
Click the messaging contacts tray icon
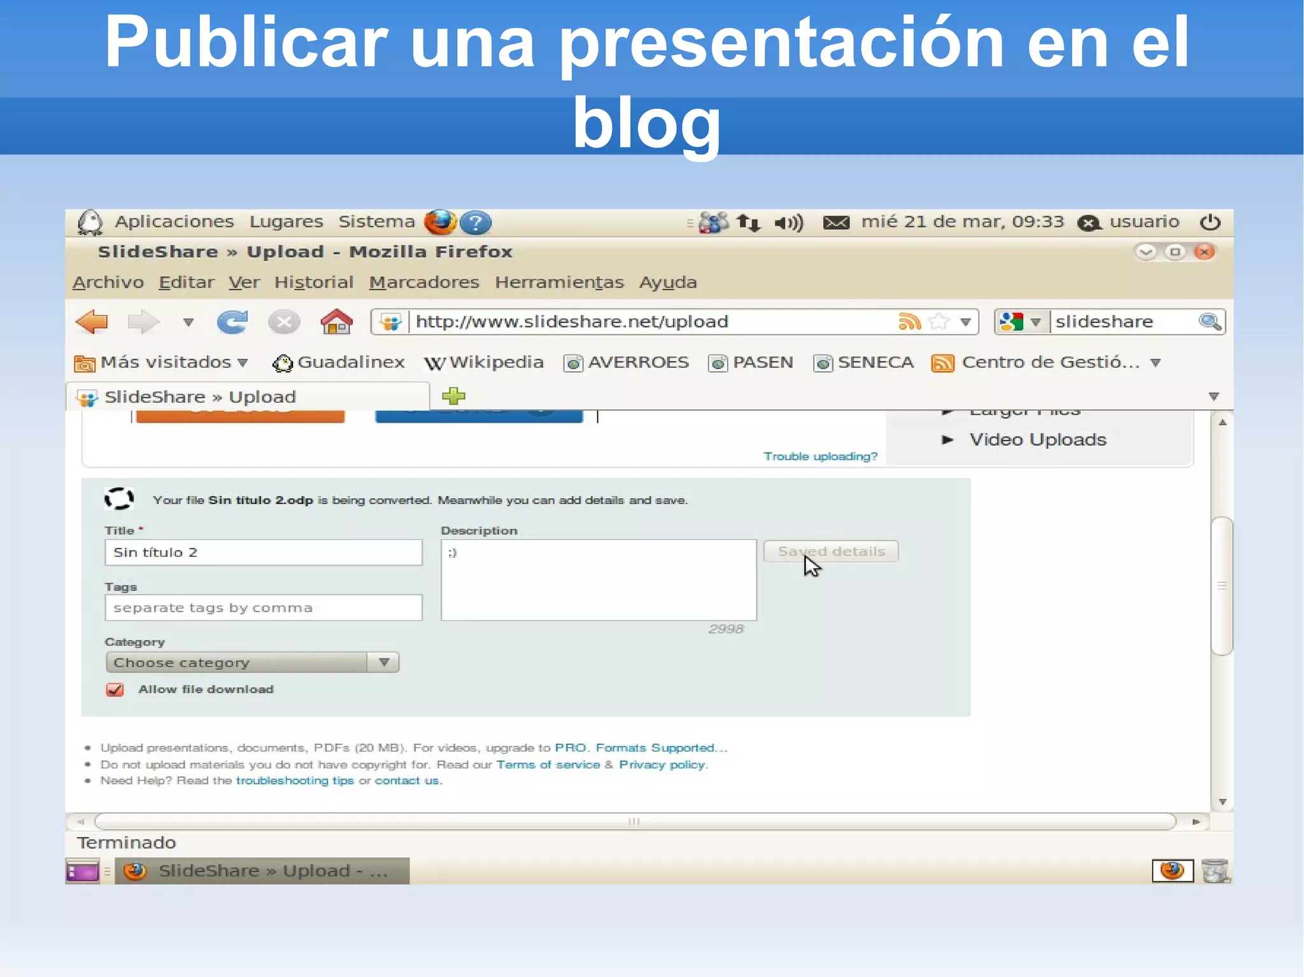(x=713, y=223)
